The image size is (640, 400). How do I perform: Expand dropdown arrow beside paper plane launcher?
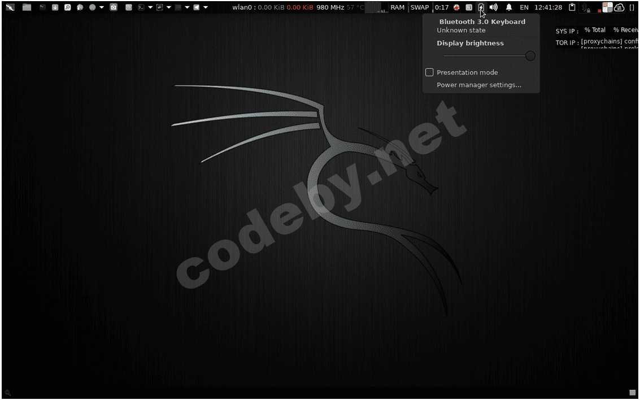click(205, 7)
